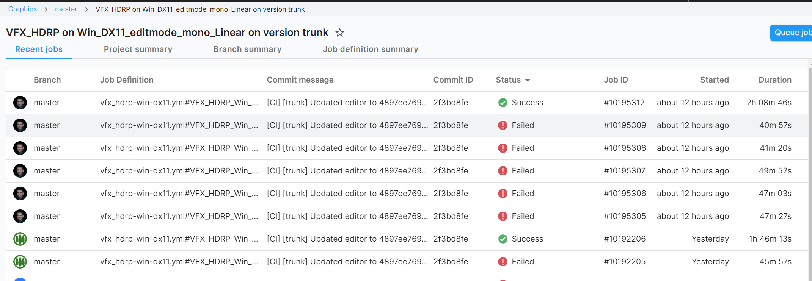Open job #10195308

[x=625, y=148]
